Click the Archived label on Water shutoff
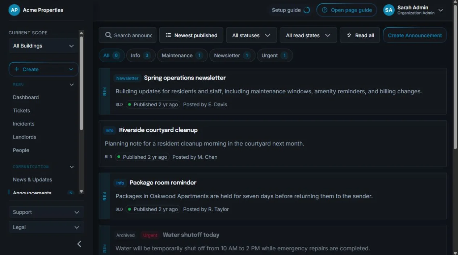Viewport: 458px width, 255px height. coord(125,235)
